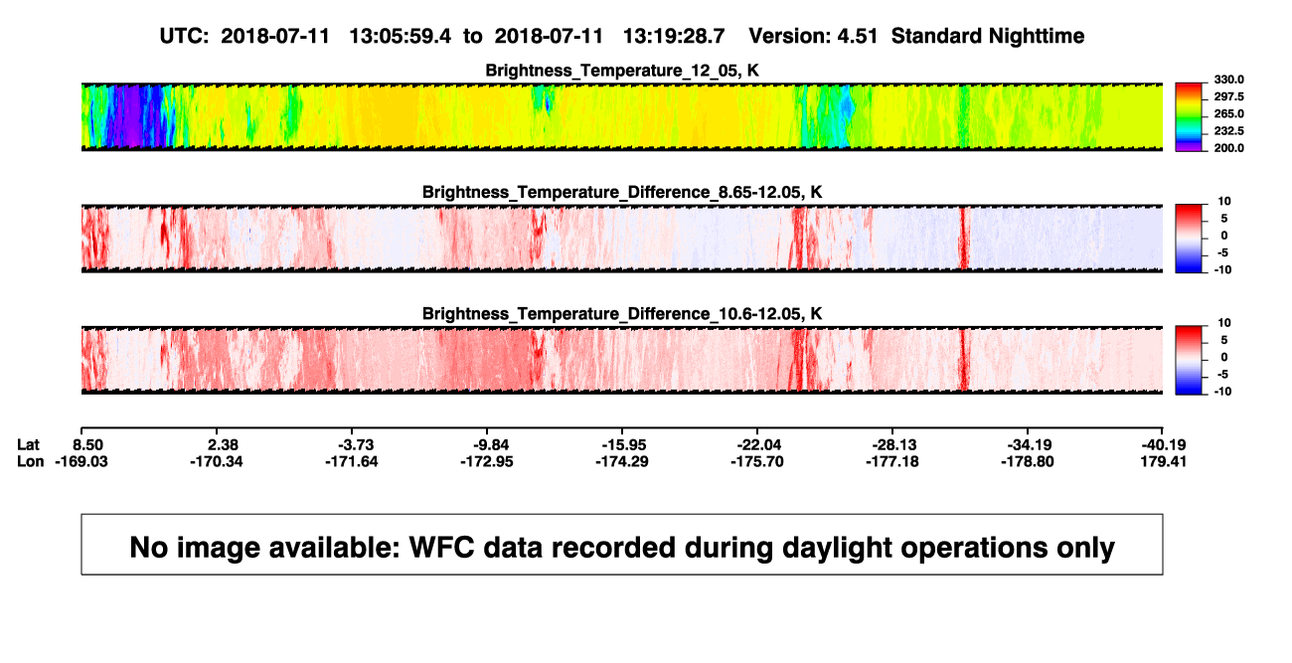Viewport: 1292px width, 663px height.
Task: Click the colorbar beside the 8.65-12.05 plot
Action: pyautogui.click(x=1189, y=238)
